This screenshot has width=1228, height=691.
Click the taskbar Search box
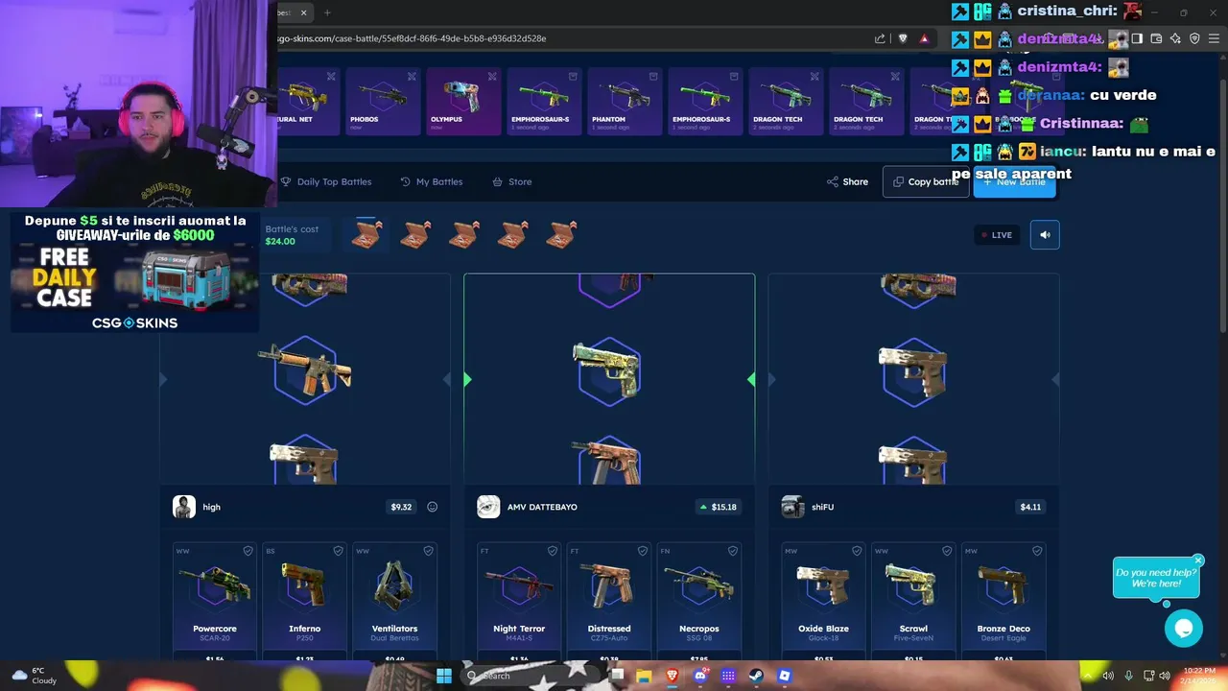[532, 676]
